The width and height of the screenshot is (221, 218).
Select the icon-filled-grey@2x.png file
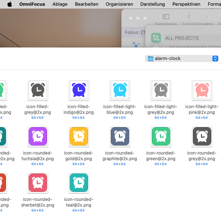[x=37, y=90]
